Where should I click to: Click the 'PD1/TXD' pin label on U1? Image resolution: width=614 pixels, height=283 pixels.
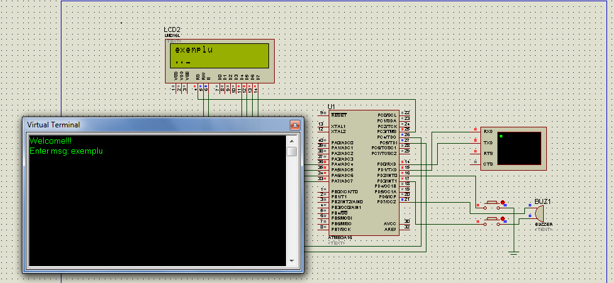click(x=386, y=169)
